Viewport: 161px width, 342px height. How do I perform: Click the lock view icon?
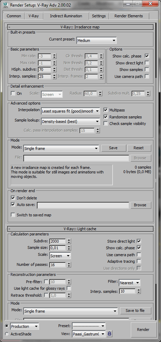109,333
